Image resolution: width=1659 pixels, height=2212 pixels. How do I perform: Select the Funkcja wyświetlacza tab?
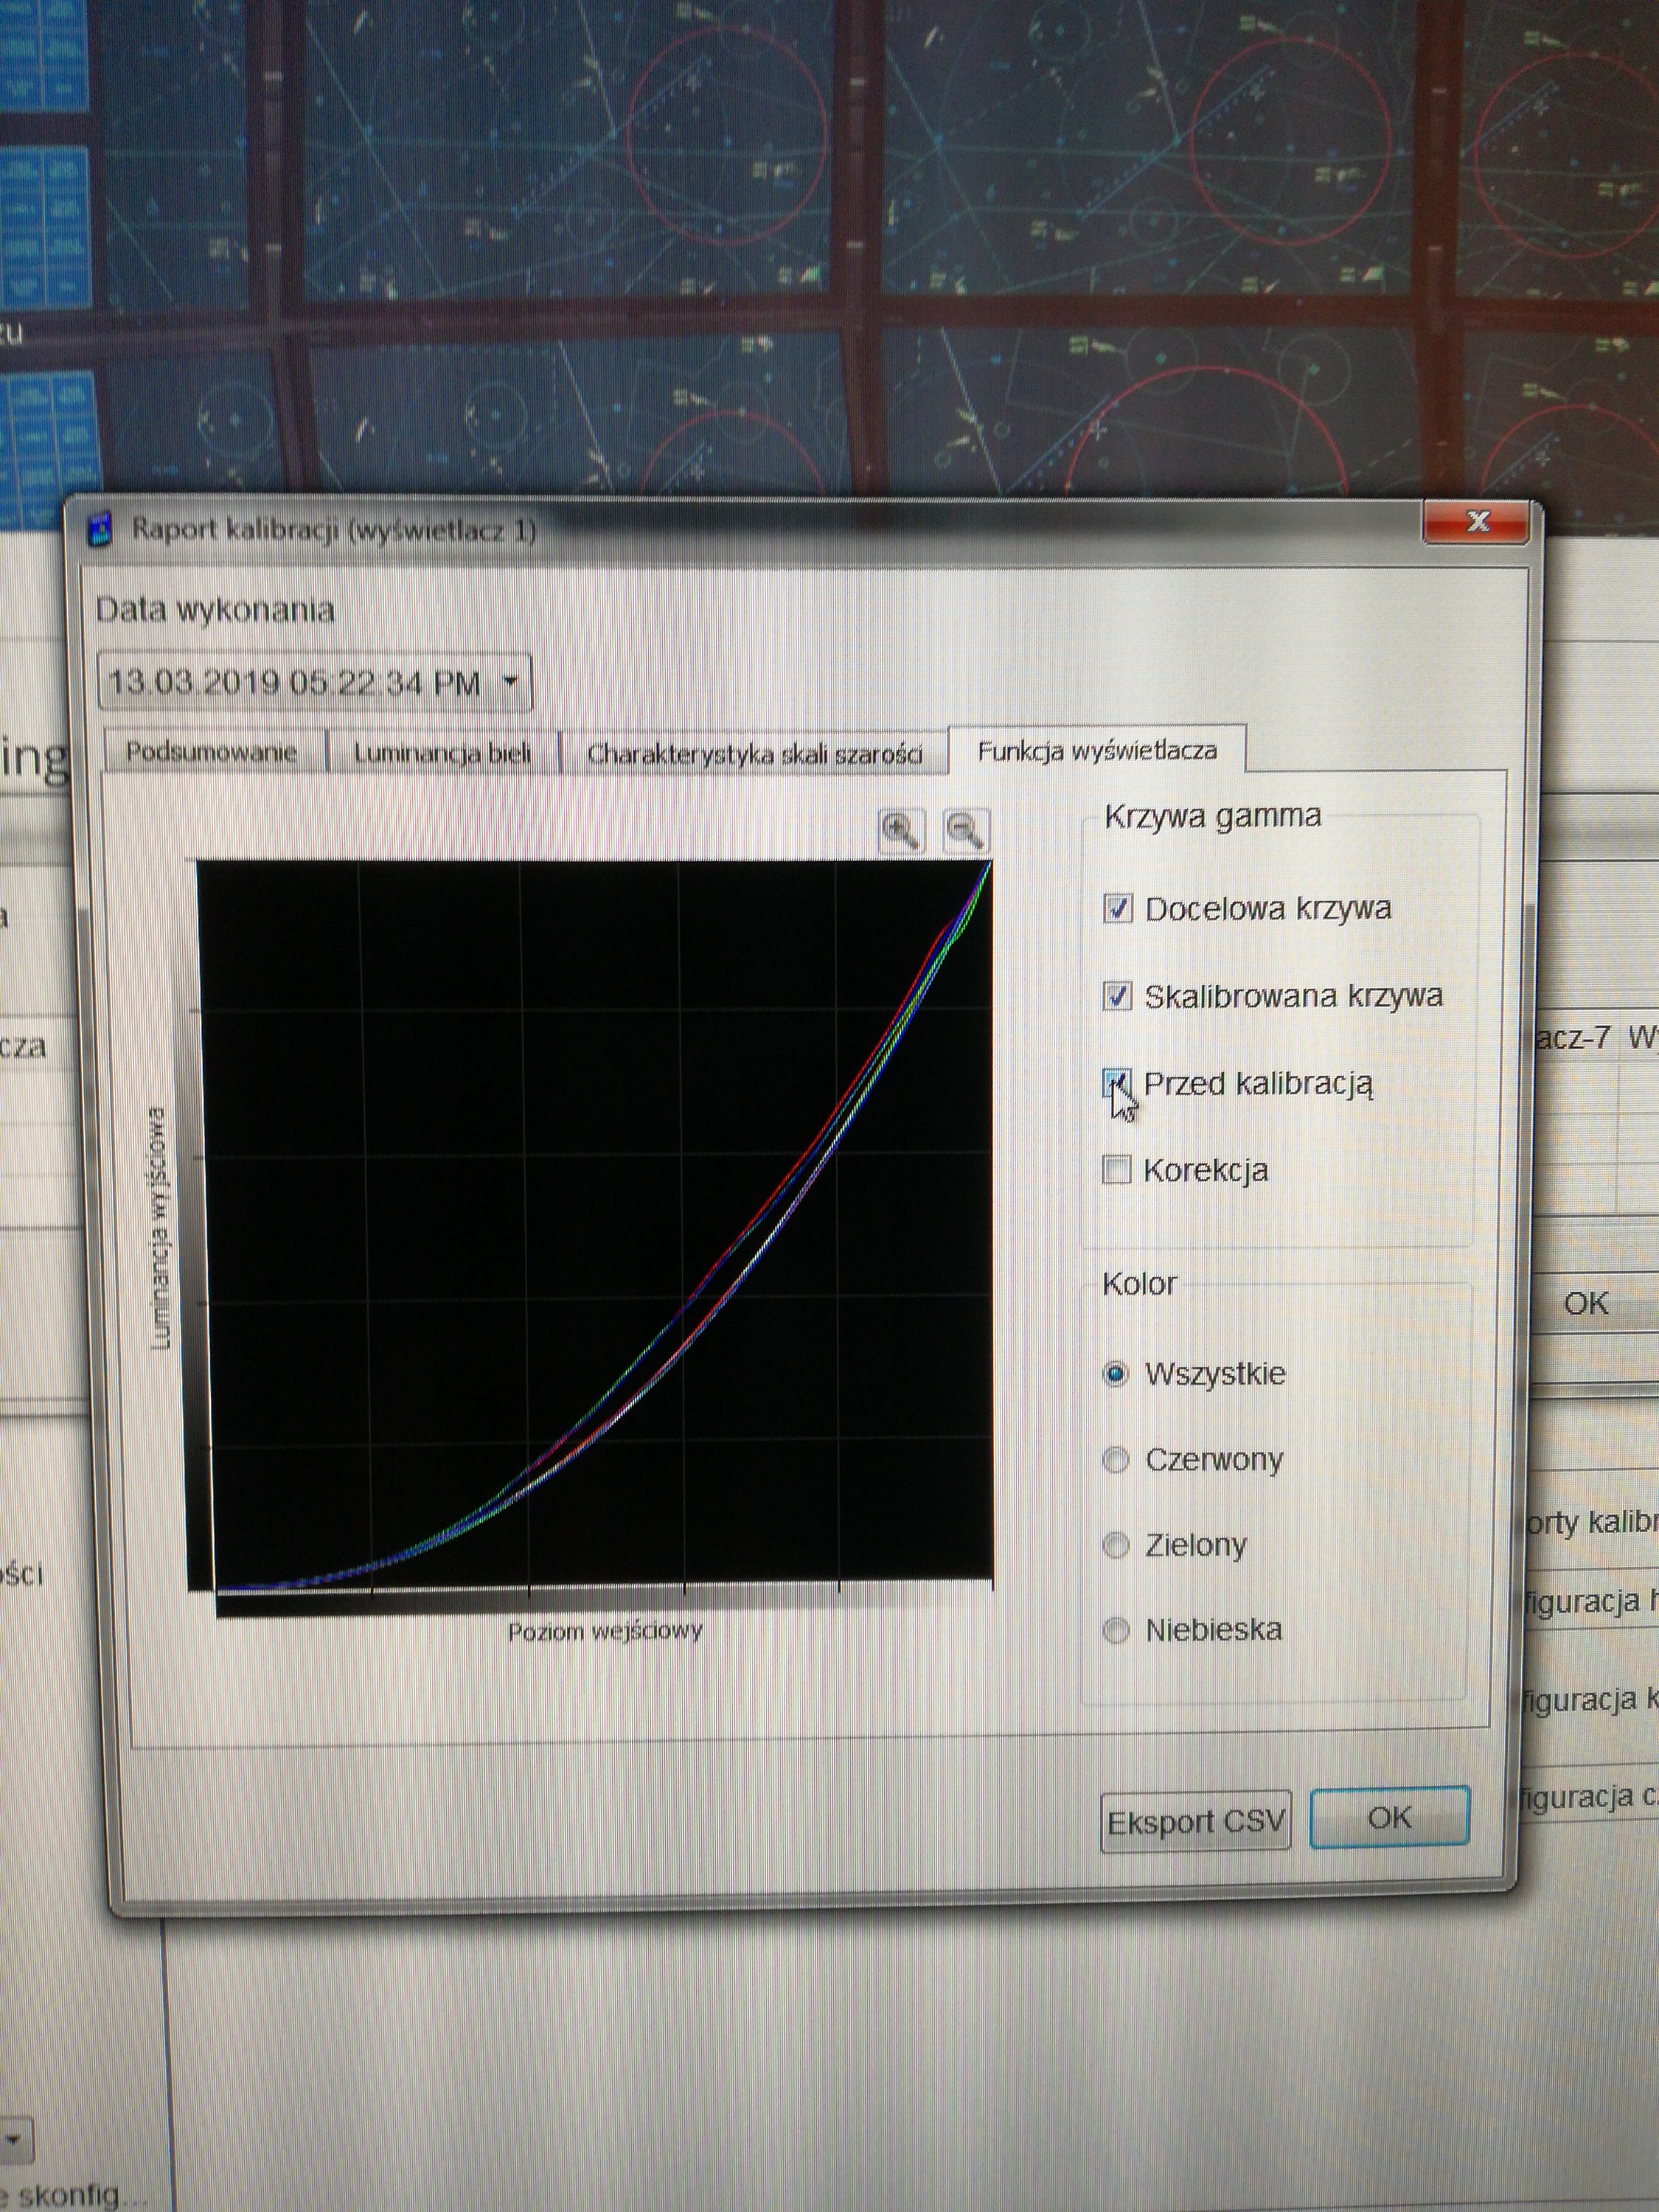point(1096,751)
